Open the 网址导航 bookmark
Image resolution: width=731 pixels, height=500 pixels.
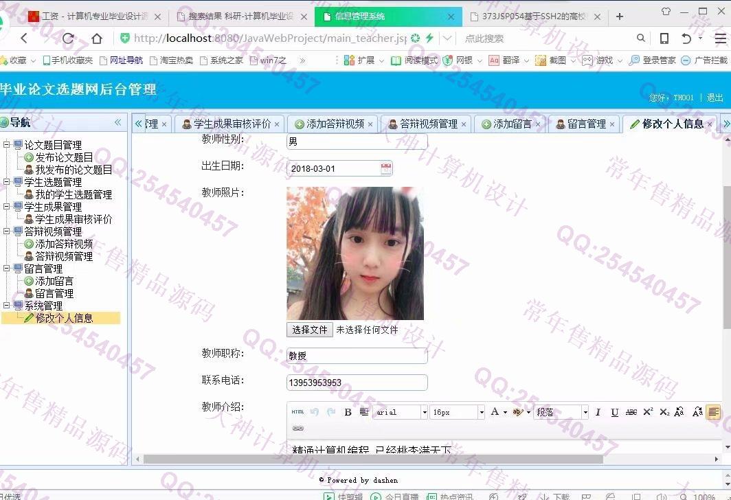click(121, 60)
